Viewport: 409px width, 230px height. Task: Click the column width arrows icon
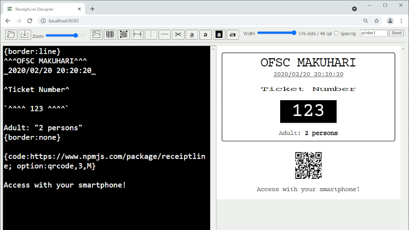tap(137, 34)
